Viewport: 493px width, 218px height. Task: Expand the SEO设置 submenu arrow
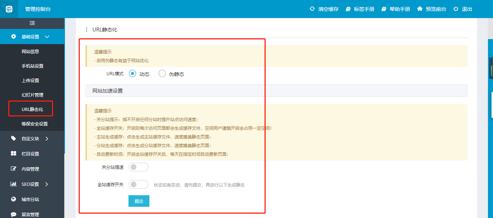[x=47, y=184]
